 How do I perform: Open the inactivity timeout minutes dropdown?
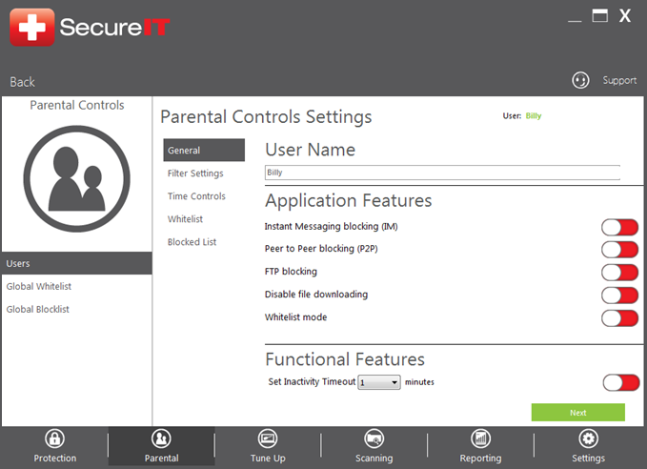pos(379,382)
